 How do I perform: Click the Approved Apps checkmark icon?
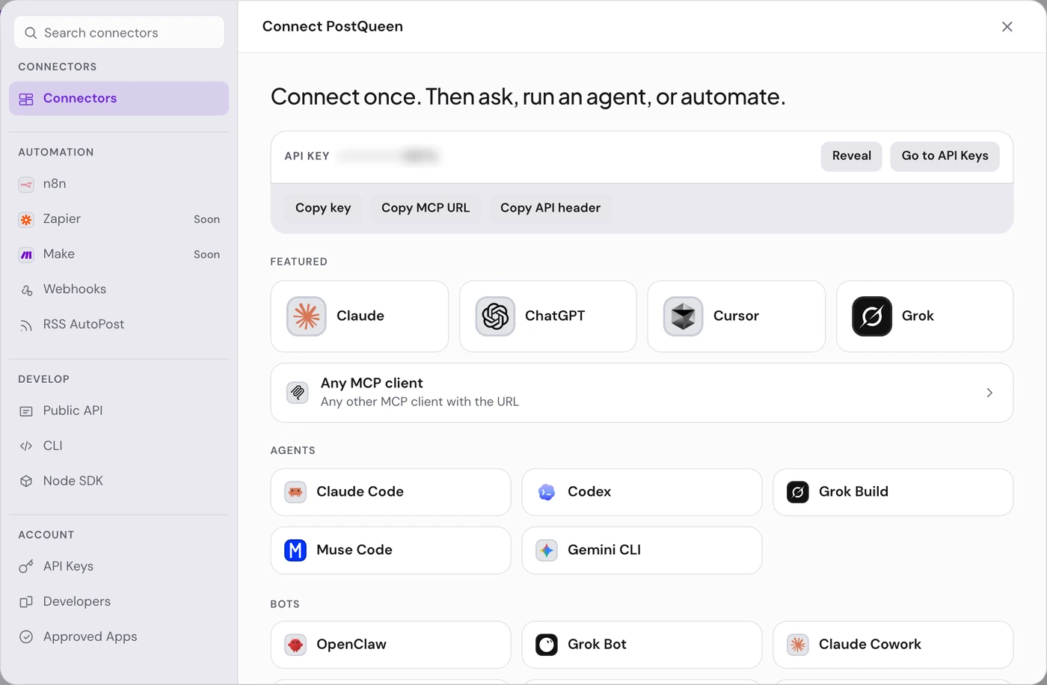pyautogui.click(x=26, y=636)
